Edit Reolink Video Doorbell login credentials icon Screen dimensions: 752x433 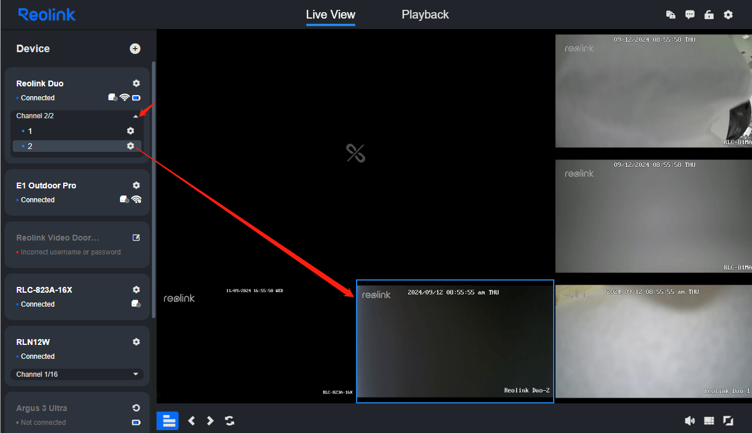(x=136, y=238)
